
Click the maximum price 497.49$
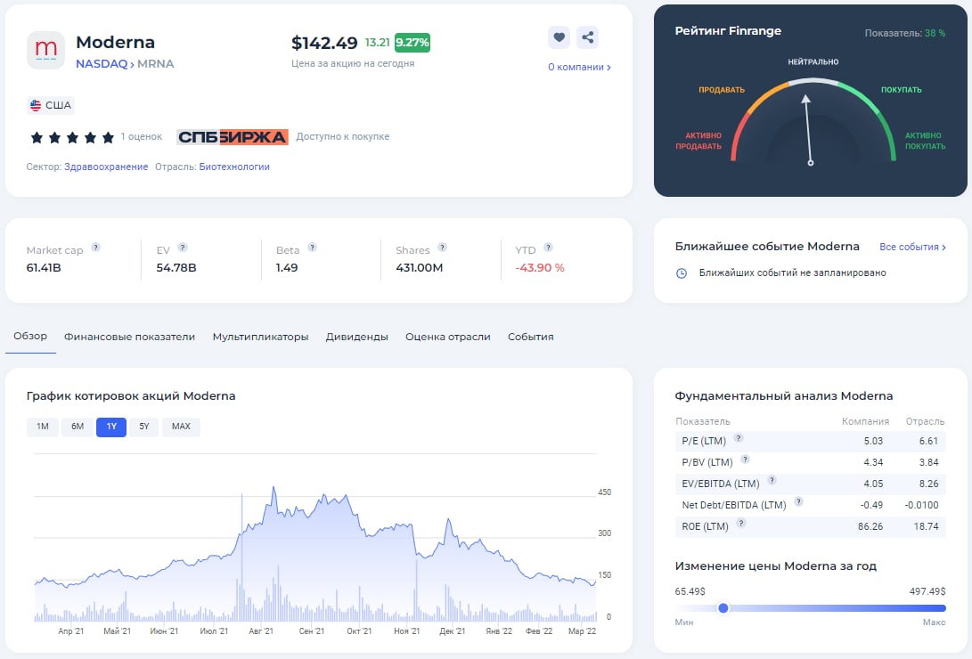tap(927, 591)
